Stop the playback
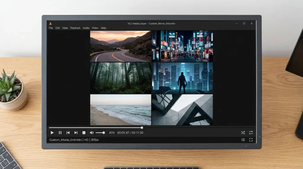This screenshot has height=169, width=303. point(84,133)
